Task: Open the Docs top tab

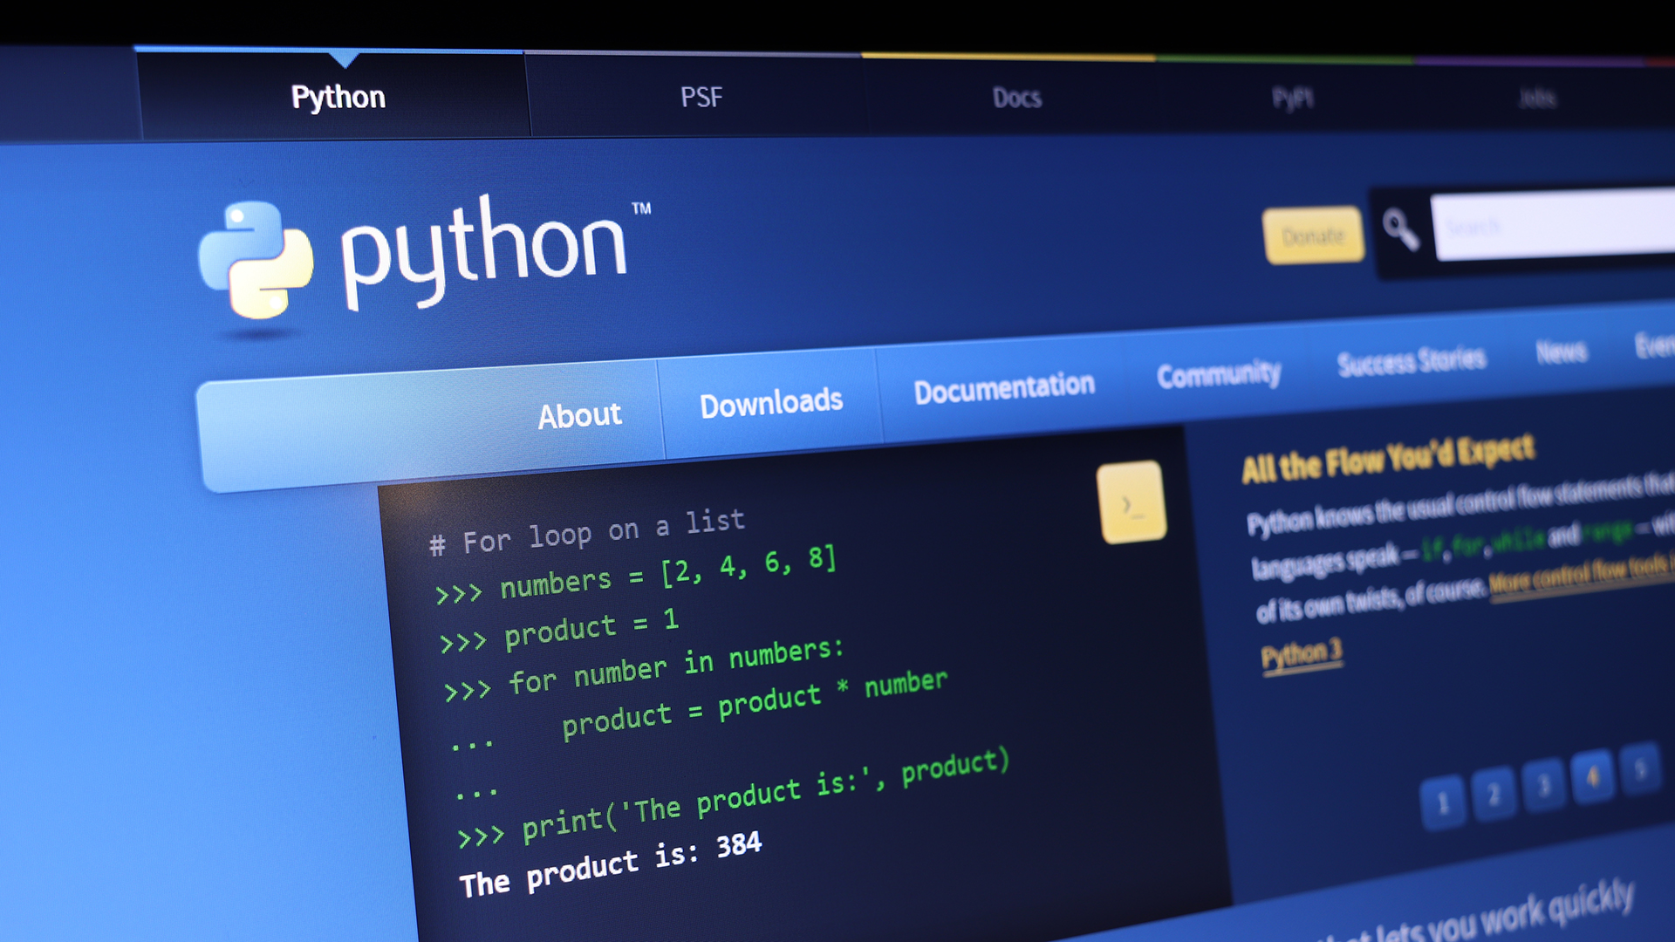Action: tap(1017, 98)
